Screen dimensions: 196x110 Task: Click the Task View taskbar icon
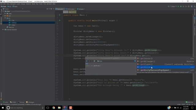click(48, 108)
